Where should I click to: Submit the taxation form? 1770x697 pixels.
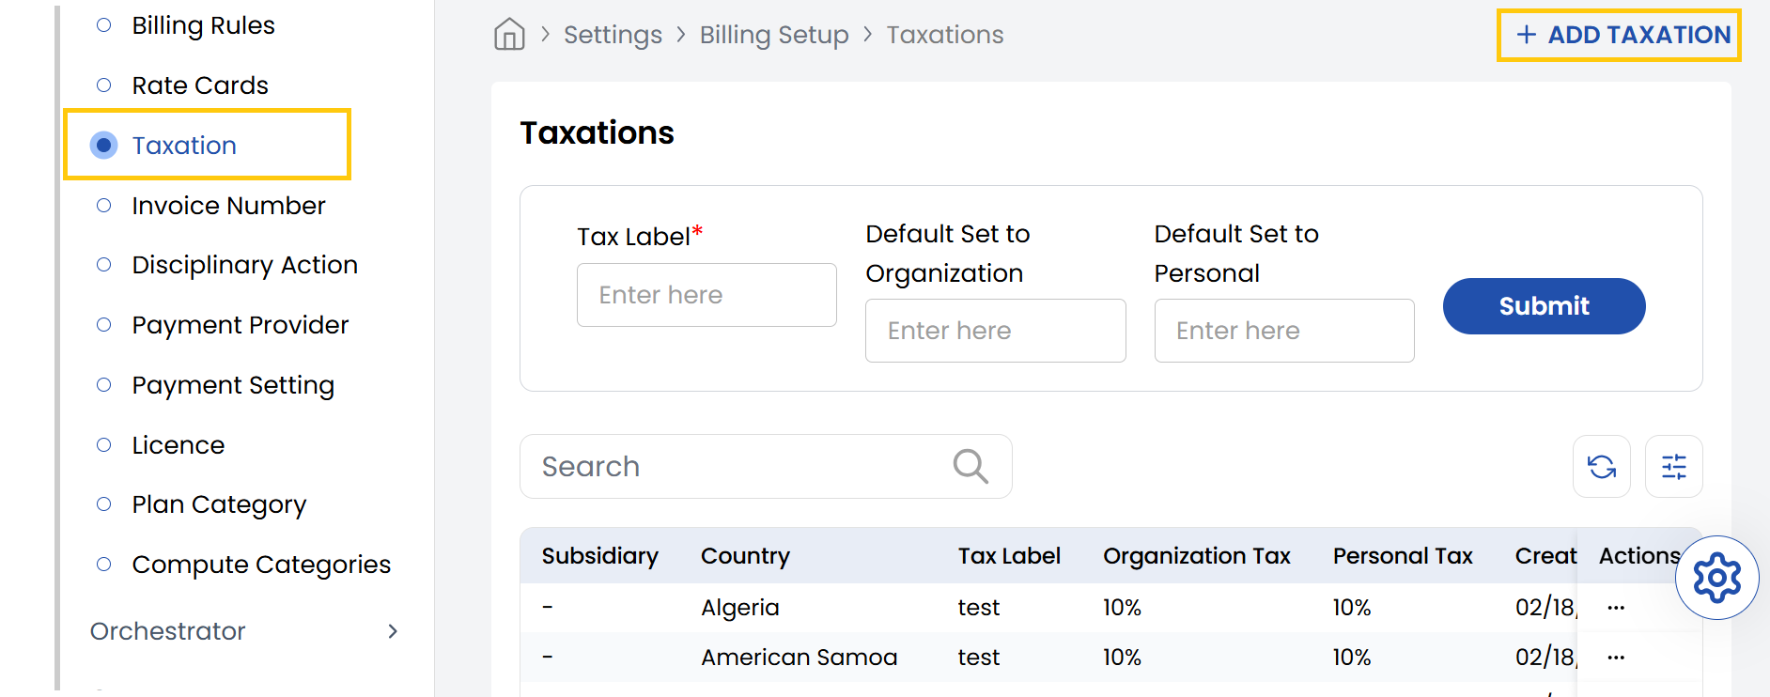pyautogui.click(x=1544, y=306)
